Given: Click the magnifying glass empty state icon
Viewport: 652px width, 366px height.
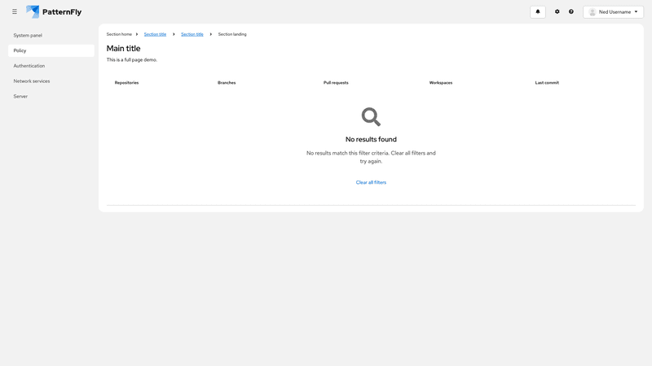Looking at the screenshot, I should [x=371, y=116].
